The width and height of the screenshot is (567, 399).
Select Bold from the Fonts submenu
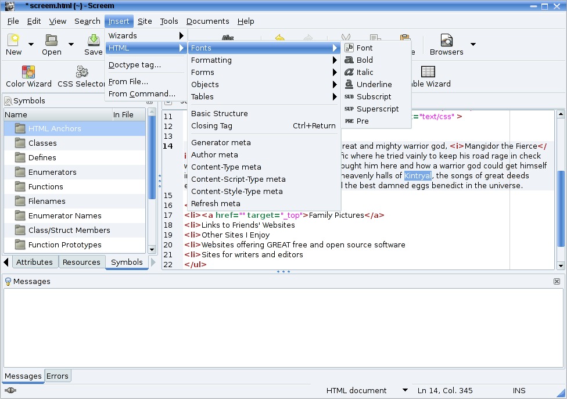click(x=364, y=60)
